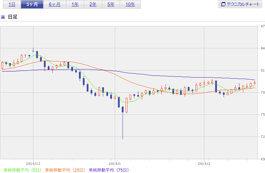Open the テクニカルチャート button
This screenshot has width=265, height=173.
click(x=240, y=4)
